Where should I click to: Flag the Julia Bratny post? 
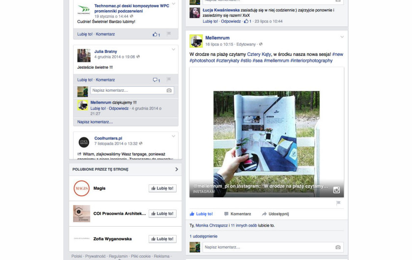point(169,79)
